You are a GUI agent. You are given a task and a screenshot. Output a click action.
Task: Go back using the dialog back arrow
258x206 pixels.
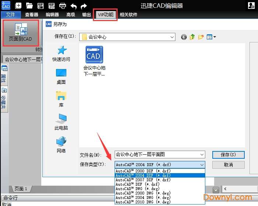[x=184, y=37]
